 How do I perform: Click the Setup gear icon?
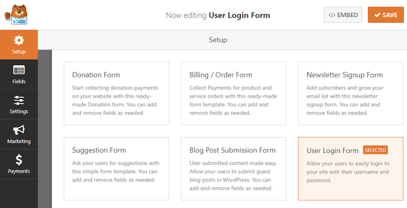point(19,40)
